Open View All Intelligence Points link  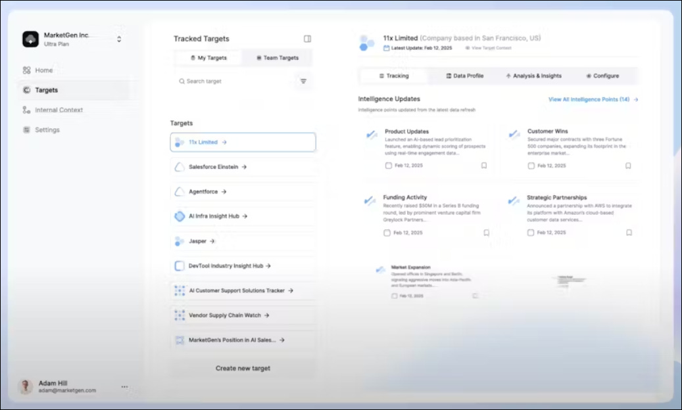click(593, 99)
